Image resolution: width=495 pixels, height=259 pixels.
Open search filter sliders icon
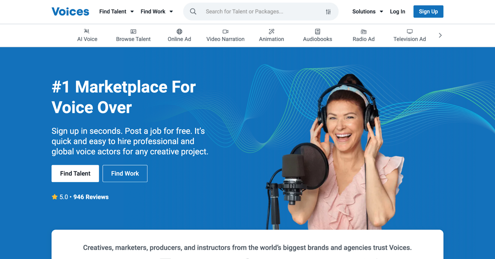pyautogui.click(x=328, y=12)
